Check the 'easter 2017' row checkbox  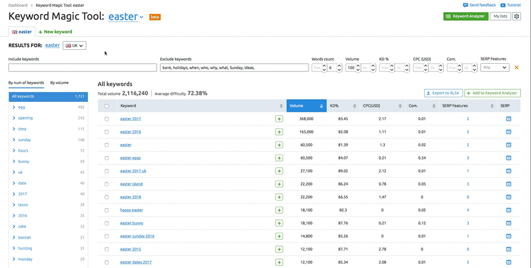tap(106, 119)
